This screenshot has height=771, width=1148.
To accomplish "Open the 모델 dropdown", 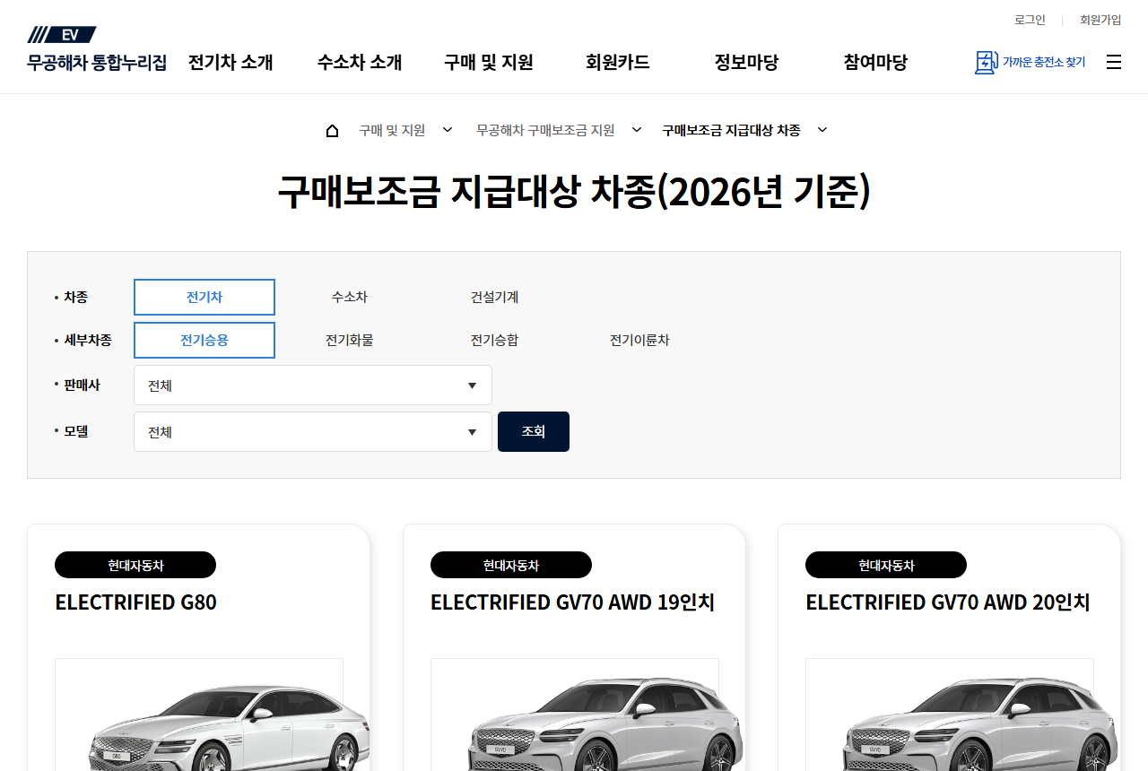I will tap(313, 432).
